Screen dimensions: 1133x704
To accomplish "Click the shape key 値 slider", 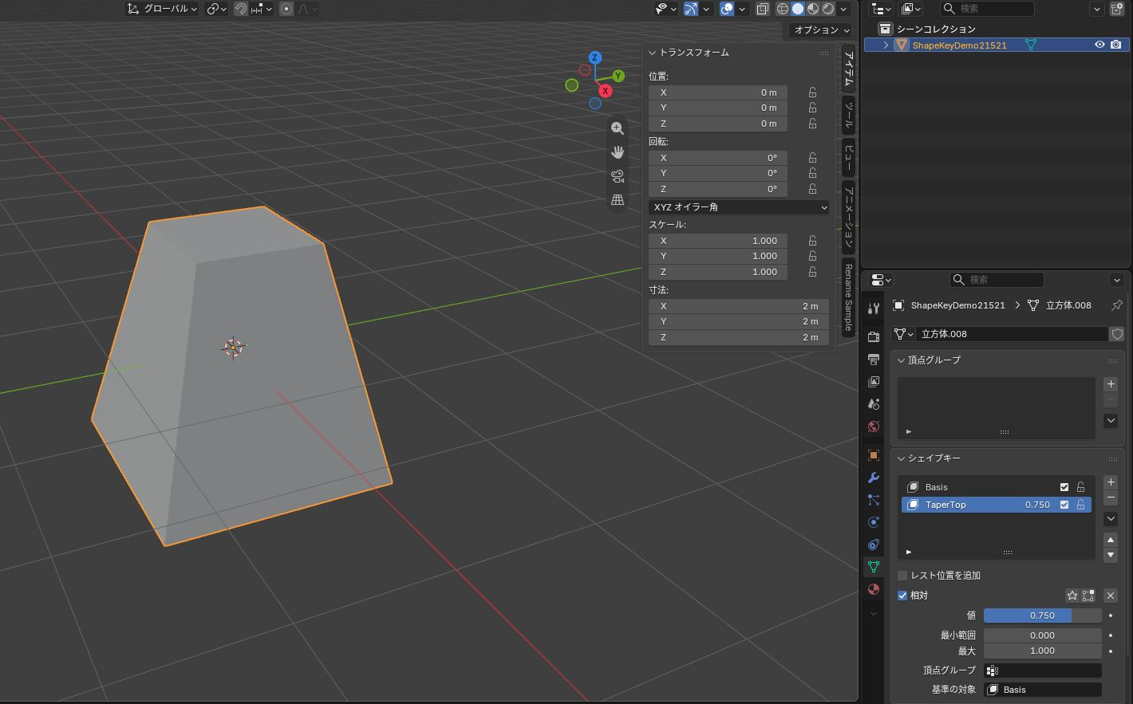I will [1042, 616].
